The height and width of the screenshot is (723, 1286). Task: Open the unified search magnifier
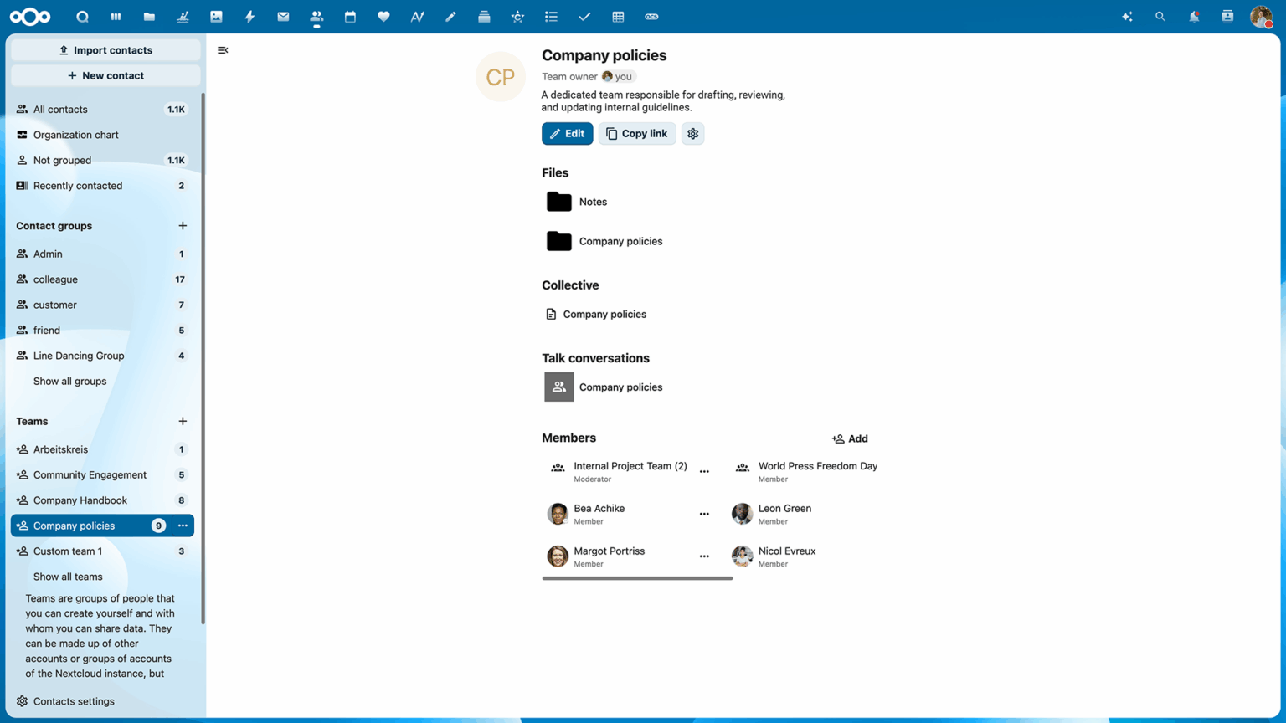pos(1160,17)
